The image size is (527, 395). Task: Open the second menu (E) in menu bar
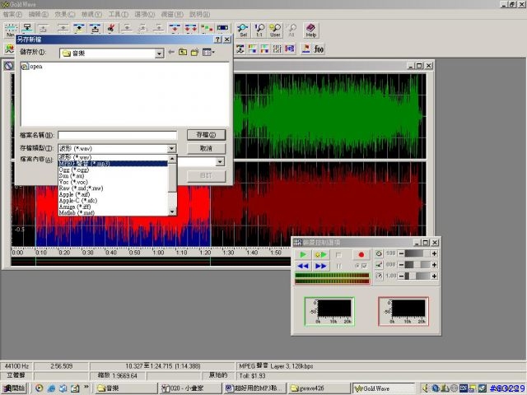click(x=39, y=15)
